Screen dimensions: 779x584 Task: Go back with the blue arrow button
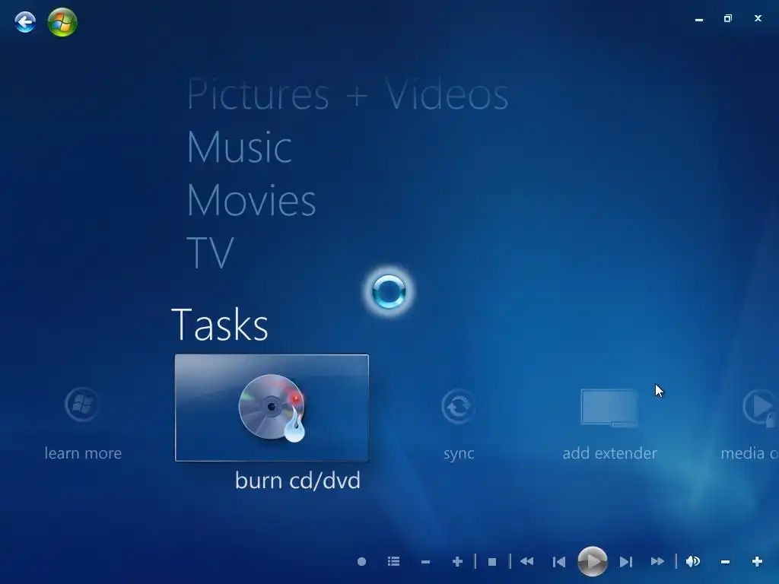(x=25, y=22)
